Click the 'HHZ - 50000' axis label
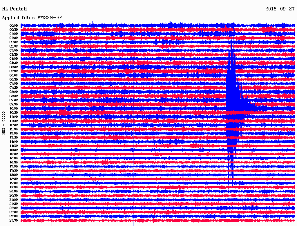297x226 pixels. (3, 123)
